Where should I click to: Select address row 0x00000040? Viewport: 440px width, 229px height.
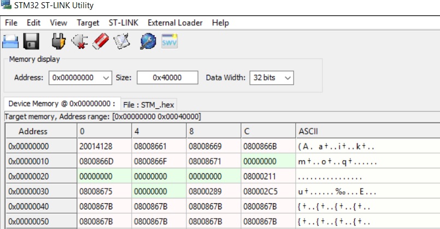[41, 207]
